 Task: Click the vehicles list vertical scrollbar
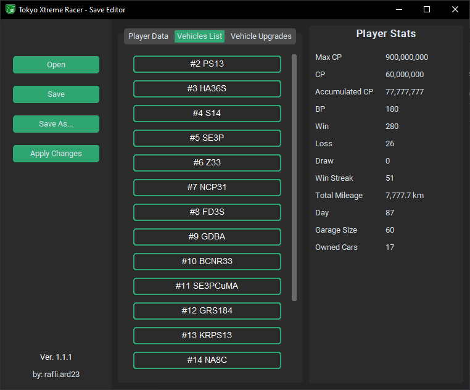coord(294,178)
